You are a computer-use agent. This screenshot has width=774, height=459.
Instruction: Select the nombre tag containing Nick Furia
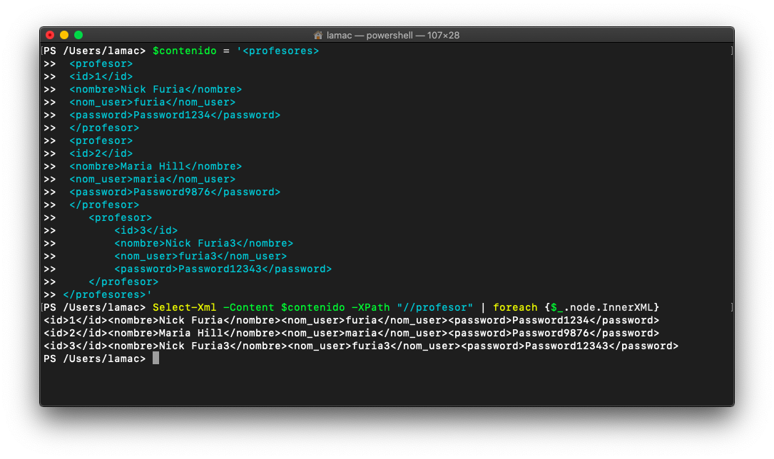[x=155, y=89]
